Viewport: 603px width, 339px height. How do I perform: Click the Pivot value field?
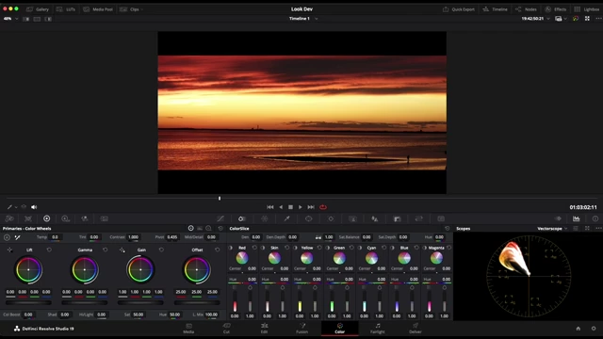click(x=171, y=237)
